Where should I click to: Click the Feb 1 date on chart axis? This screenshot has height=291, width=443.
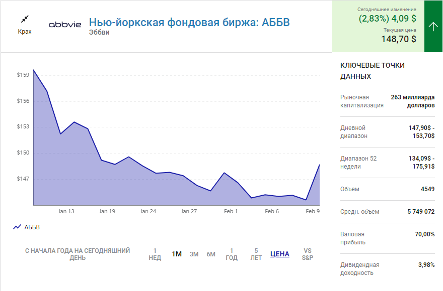[x=231, y=211]
